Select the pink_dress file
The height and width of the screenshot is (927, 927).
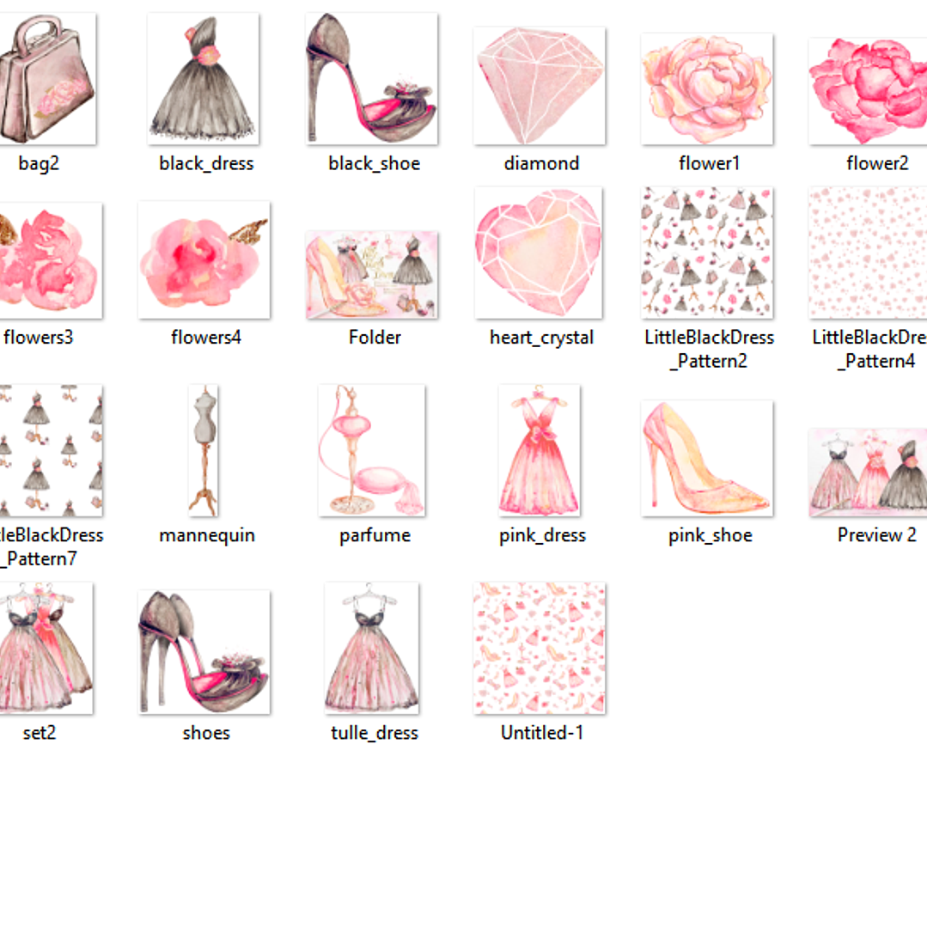click(540, 450)
